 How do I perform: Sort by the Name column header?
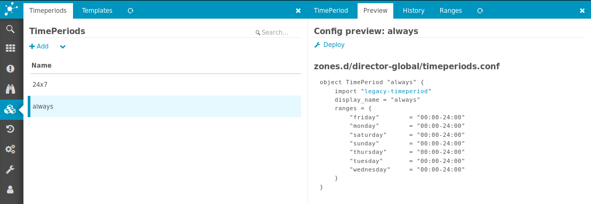(42, 66)
